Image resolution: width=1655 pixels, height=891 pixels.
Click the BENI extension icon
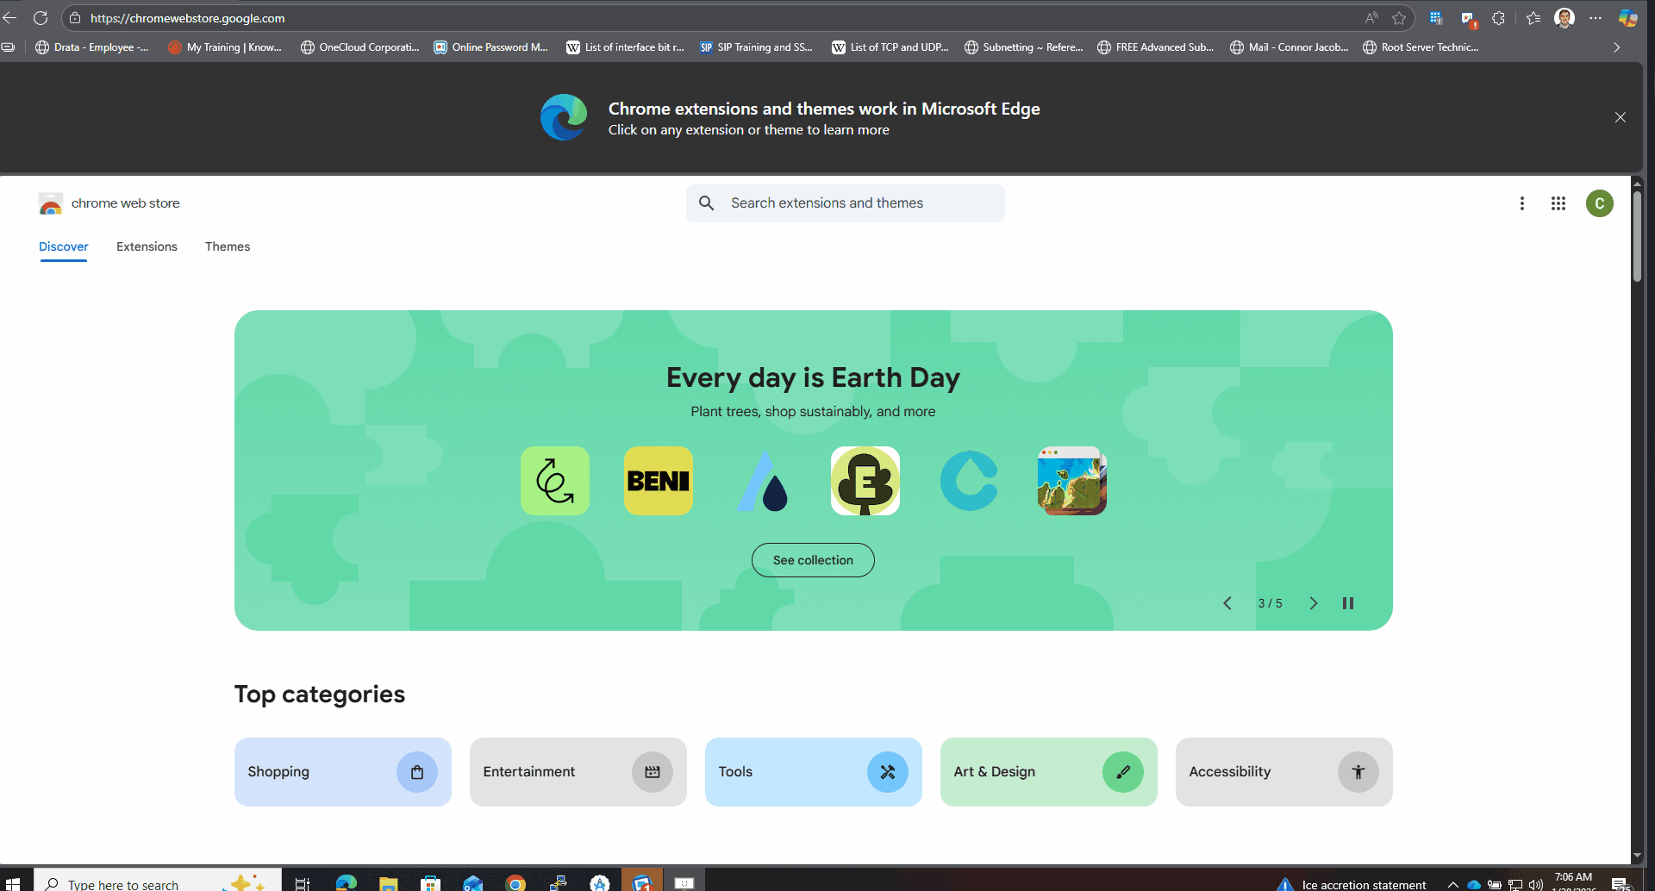click(658, 481)
